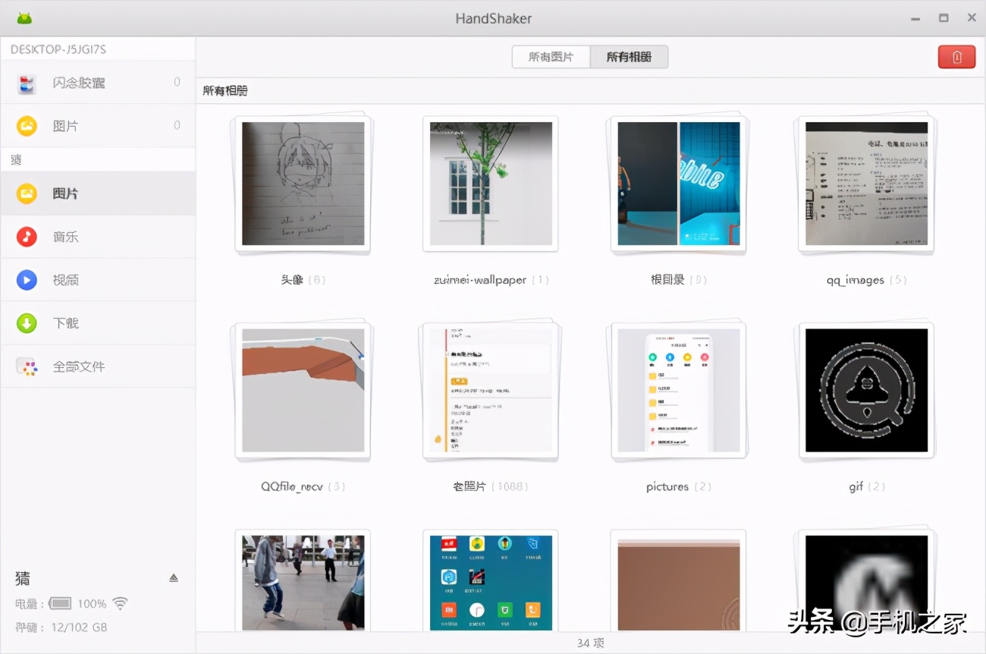986x654 pixels.
Task: Open the 全部文件 all files icon
Action: pyautogui.click(x=27, y=366)
